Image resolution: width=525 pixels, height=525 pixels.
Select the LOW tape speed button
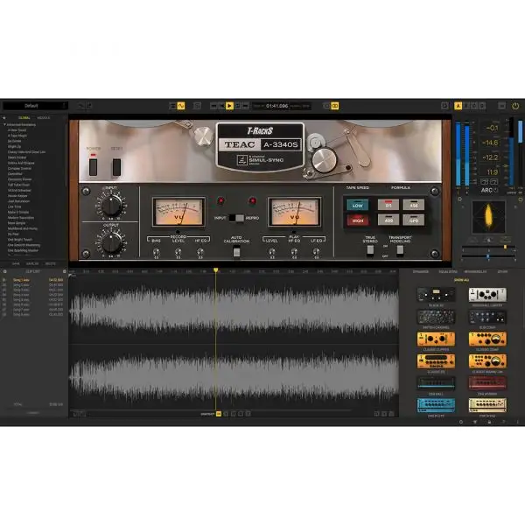pos(356,206)
